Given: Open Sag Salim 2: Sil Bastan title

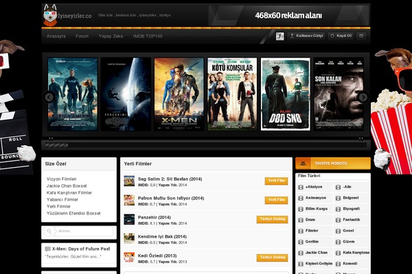Looking at the screenshot, I should 170,179.
